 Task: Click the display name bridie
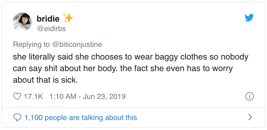pos(48,18)
